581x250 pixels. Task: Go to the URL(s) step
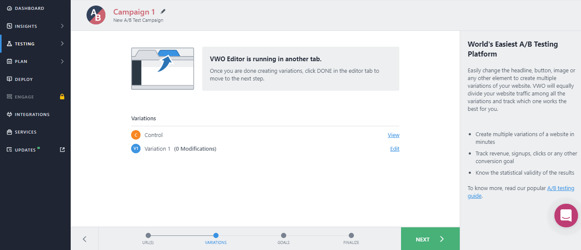click(x=148, y=235)
